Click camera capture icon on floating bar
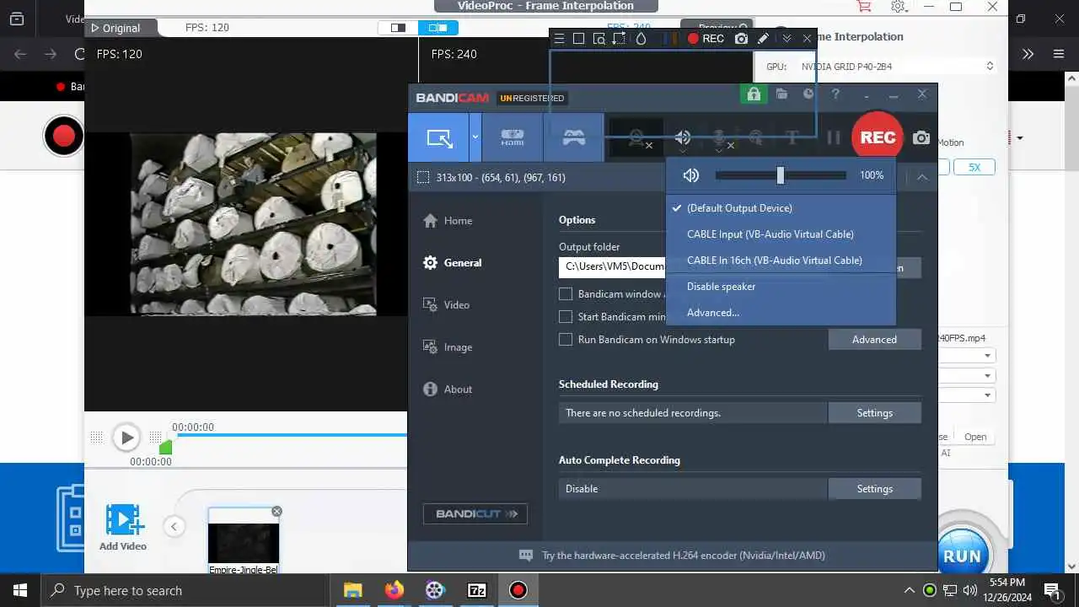The image size is (1079, 607). (741, 39)
